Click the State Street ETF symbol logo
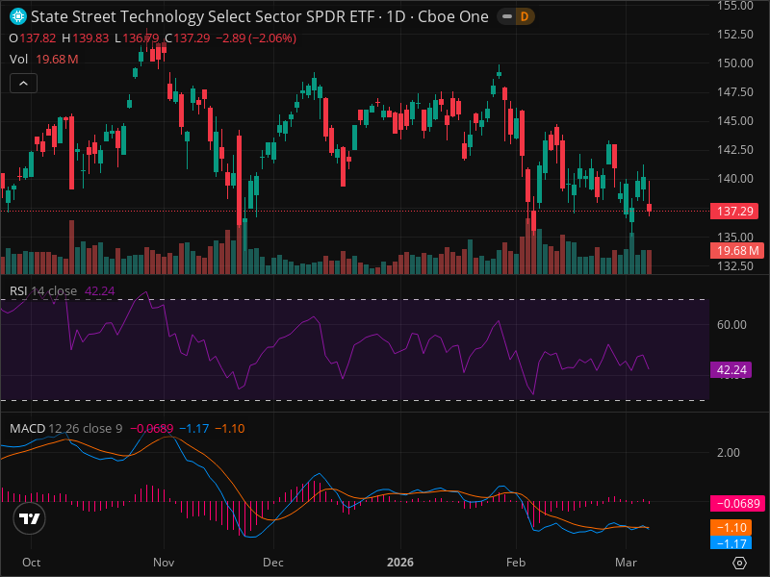The height and width of the screenshot is (577, 770). click(18, 16)
